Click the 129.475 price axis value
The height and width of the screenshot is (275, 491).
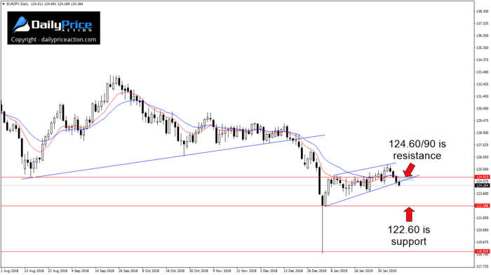click(483, 121)
